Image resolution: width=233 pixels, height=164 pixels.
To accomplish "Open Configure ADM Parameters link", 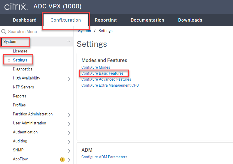I will pos(104,157).
